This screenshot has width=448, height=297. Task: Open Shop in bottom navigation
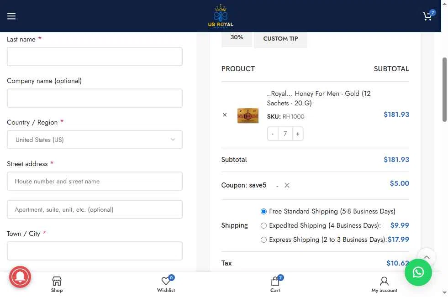point(57,284)
